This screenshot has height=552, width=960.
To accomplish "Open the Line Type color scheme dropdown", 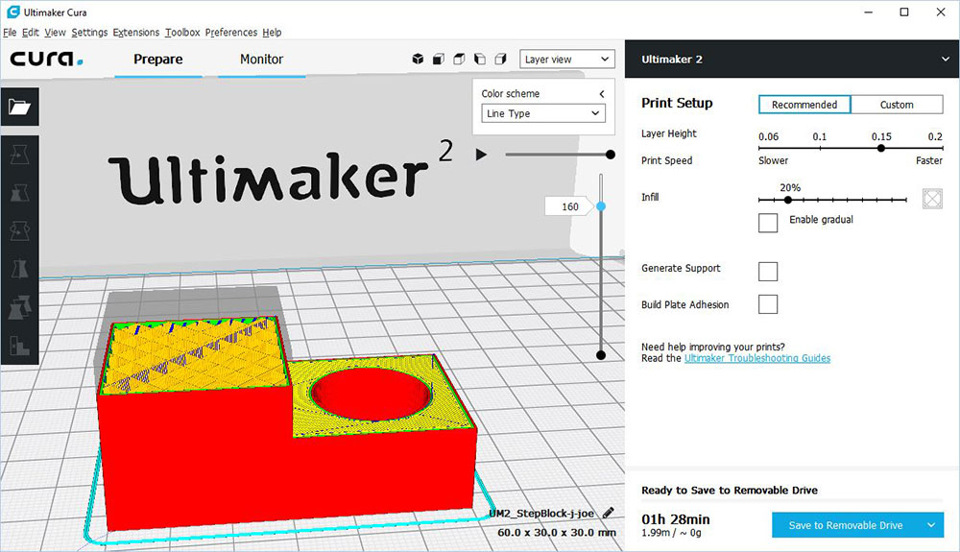I will [x=543, y=113].
